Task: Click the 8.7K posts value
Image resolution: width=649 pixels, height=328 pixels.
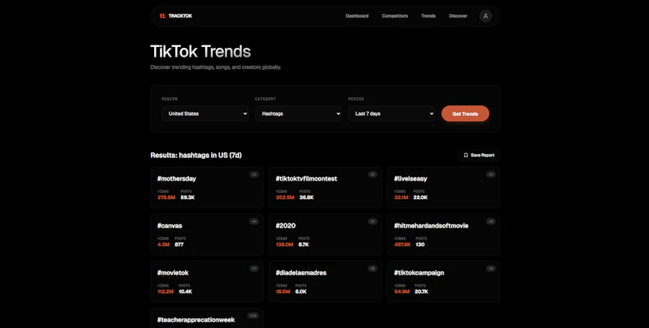Action: pos(303,245)
